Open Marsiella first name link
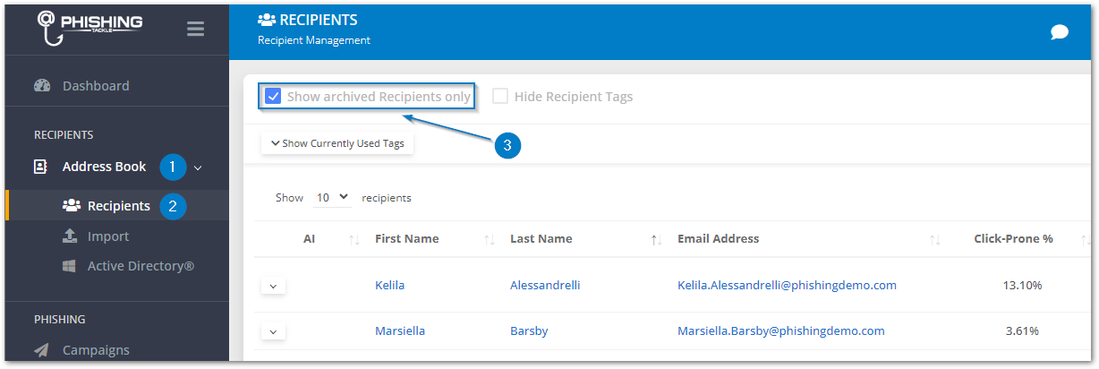 pyautogui.click(x=400, y=330)
